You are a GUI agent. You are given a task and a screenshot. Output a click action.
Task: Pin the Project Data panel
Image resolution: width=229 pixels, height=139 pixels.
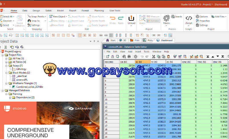(x=94, y=41)
